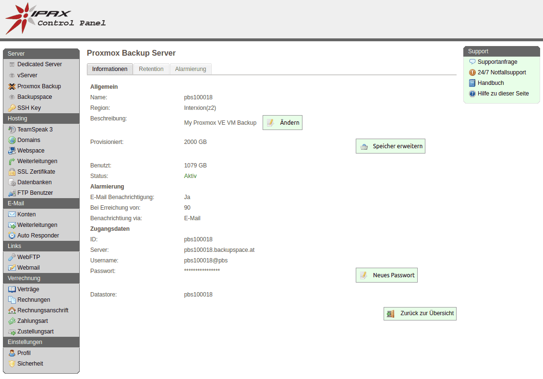Go back via Zurück zur Übersicht
Screen dimensions: 543x379
click(x=420, y=314)
